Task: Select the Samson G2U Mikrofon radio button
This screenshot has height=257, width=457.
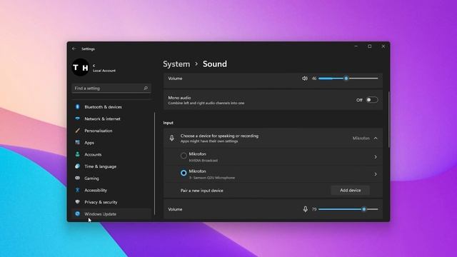Action: coord(184,173)
